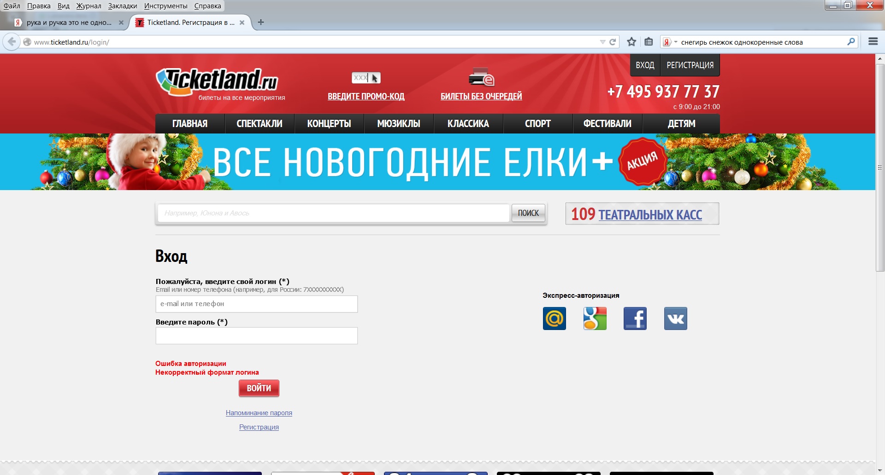The width and height of the screenshot is (885, 475).
Task: Click the site identity globe icon
Action: click(27, 42)
